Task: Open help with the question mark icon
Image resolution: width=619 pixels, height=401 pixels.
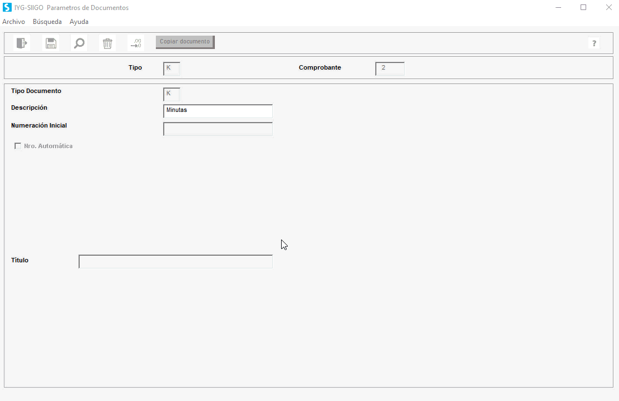Action: [594, 43]
